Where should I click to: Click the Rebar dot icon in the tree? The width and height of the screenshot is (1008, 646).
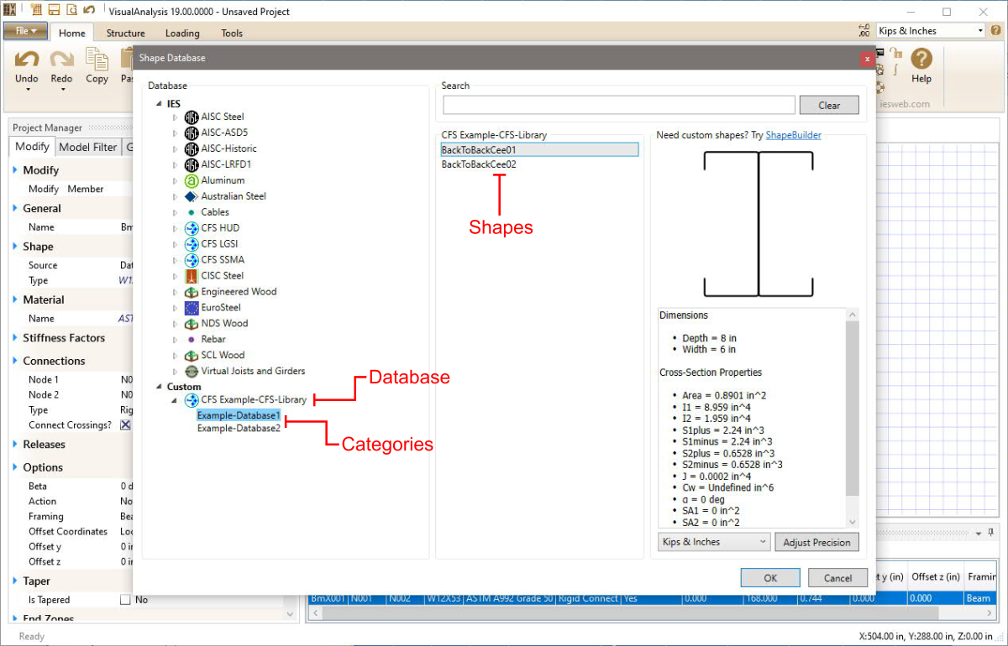click(192, 339)
